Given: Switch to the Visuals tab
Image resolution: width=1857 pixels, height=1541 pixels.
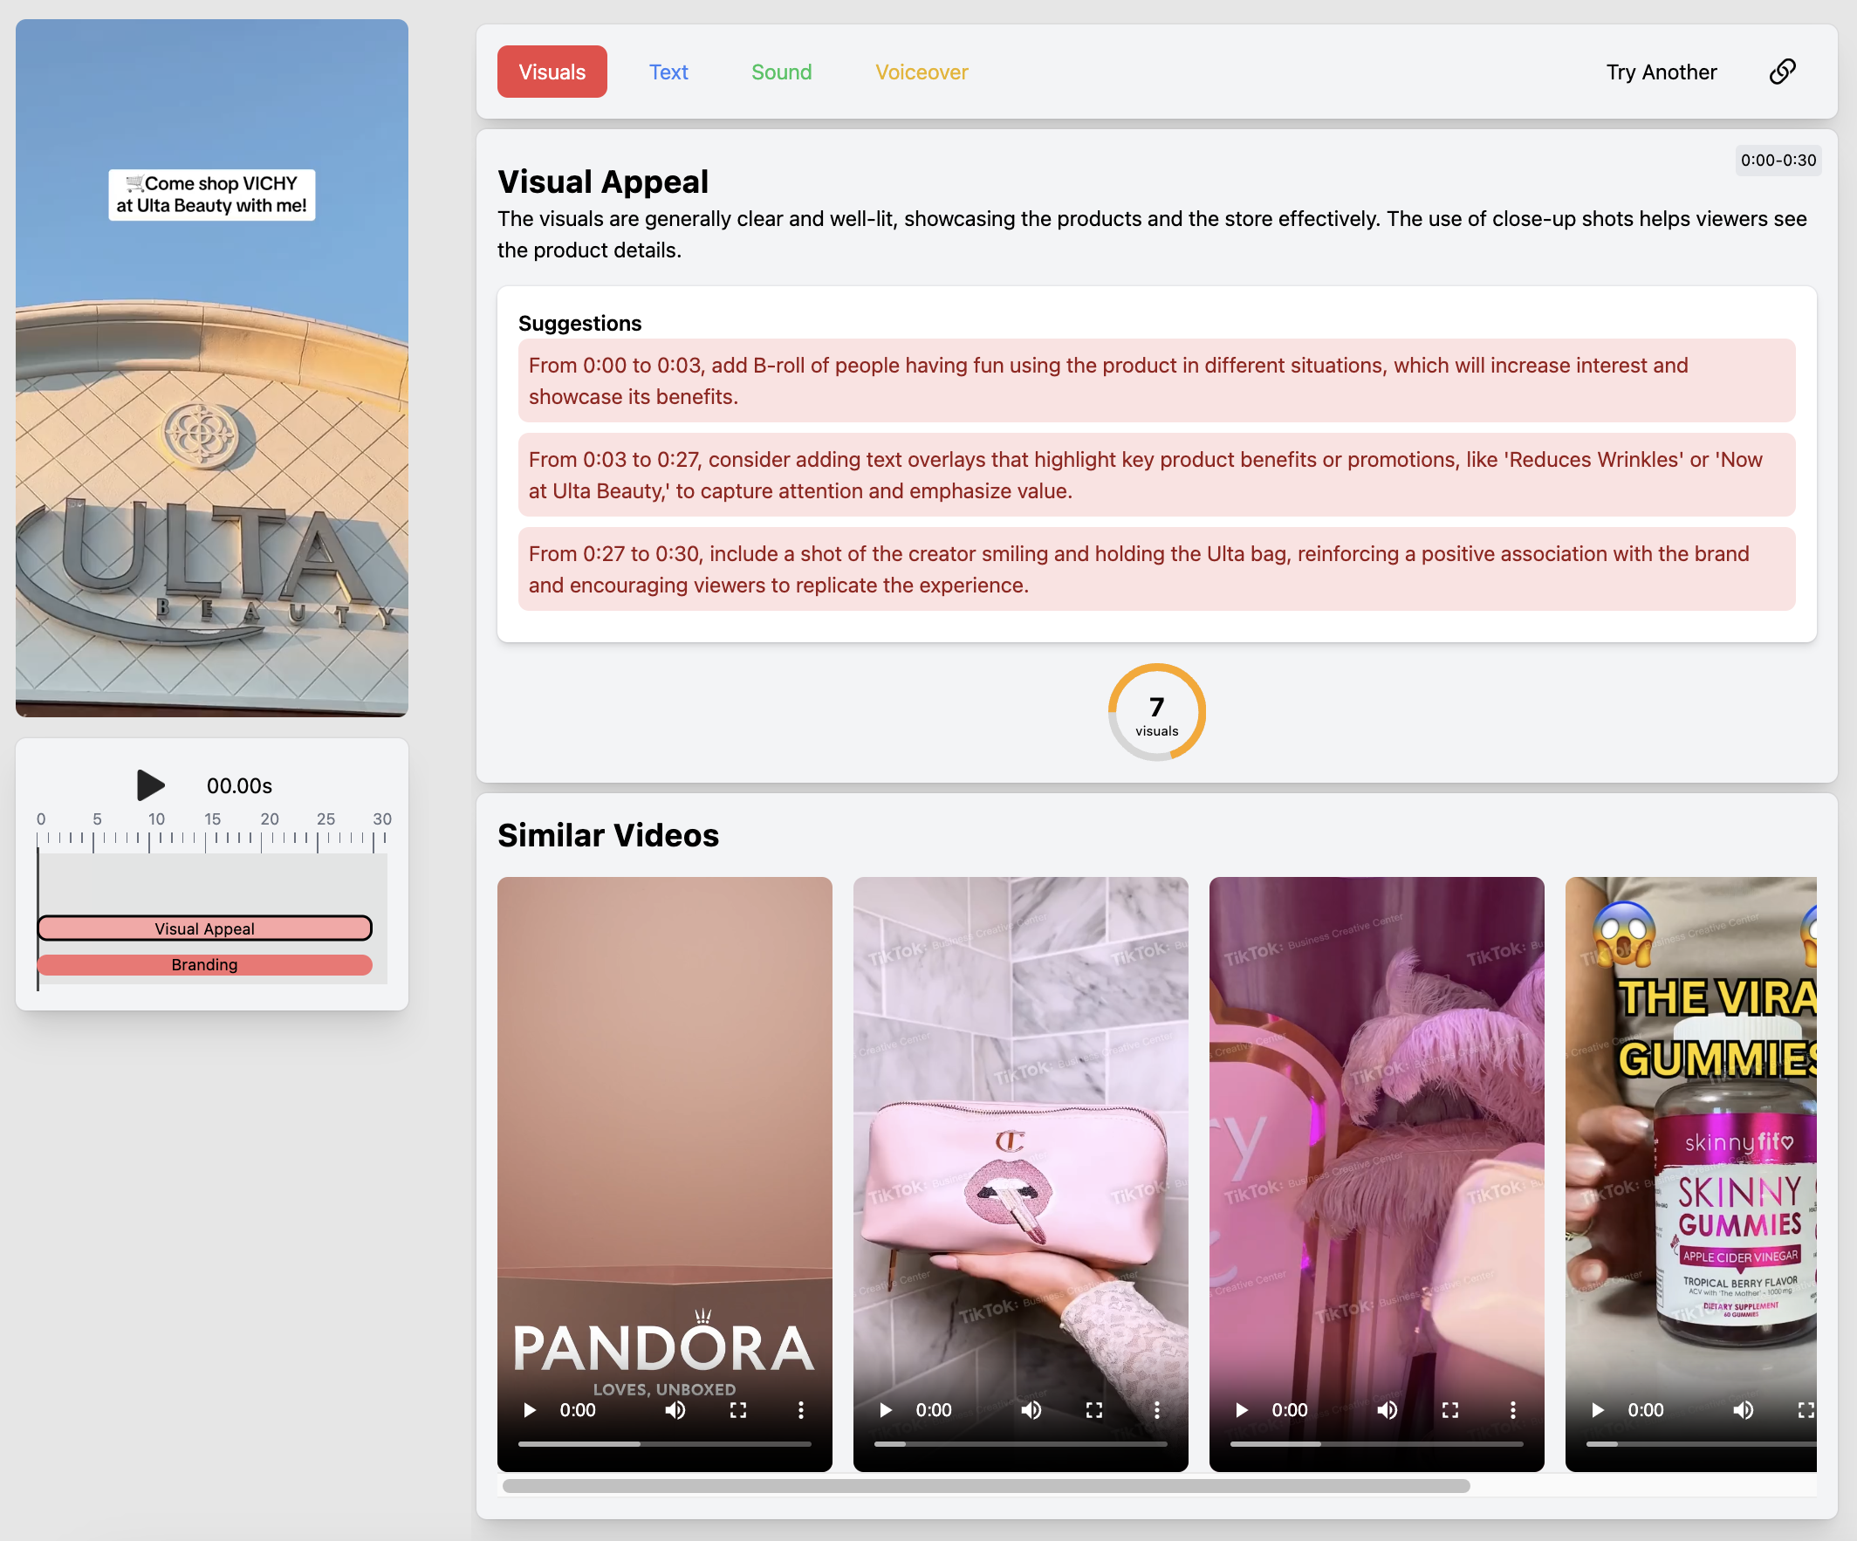Looking at the screenshot, I should [x=552, y=72].
